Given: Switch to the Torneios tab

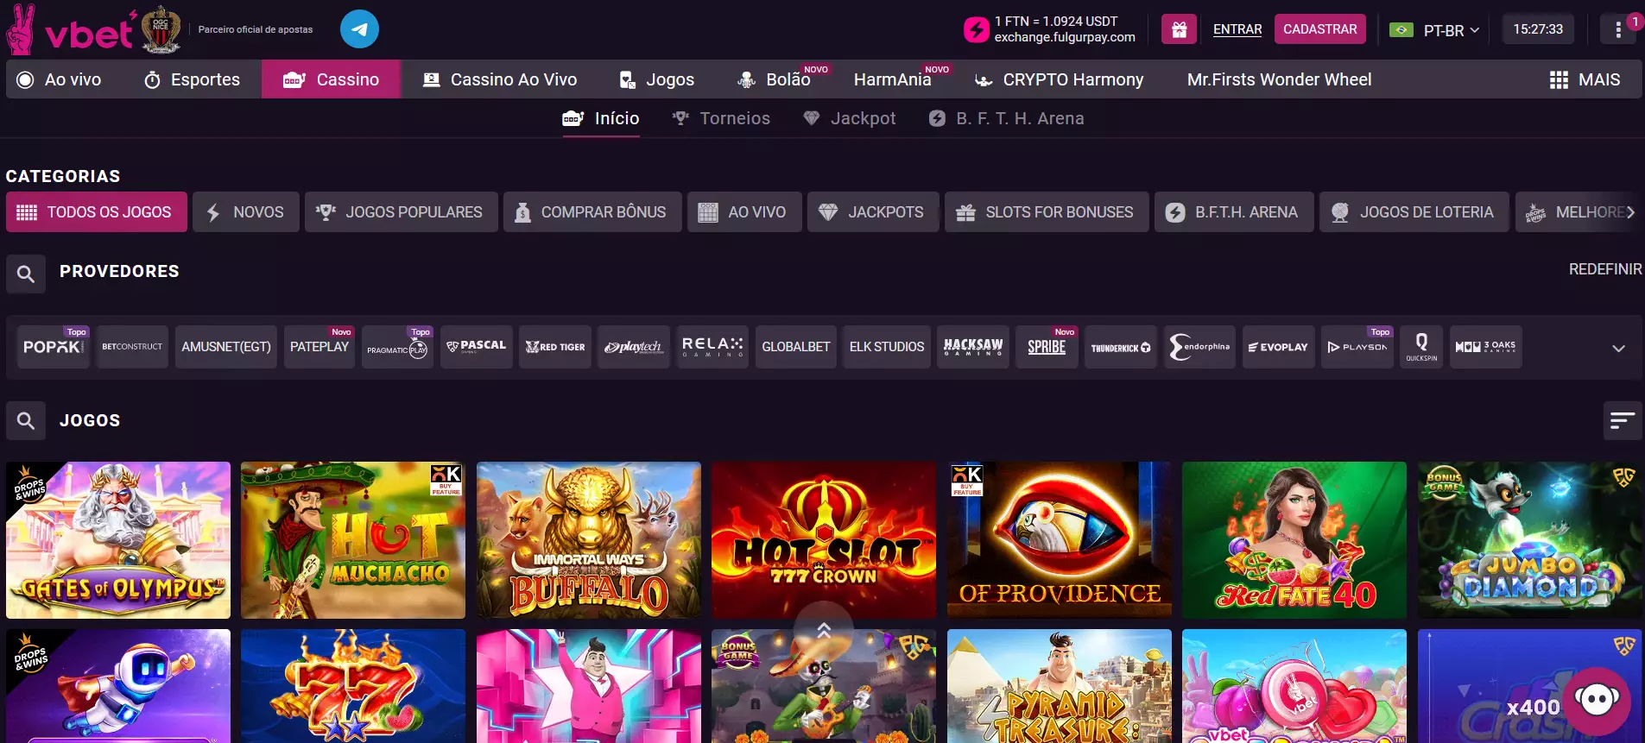Looking at the screenshot, I should pos(721,119).
